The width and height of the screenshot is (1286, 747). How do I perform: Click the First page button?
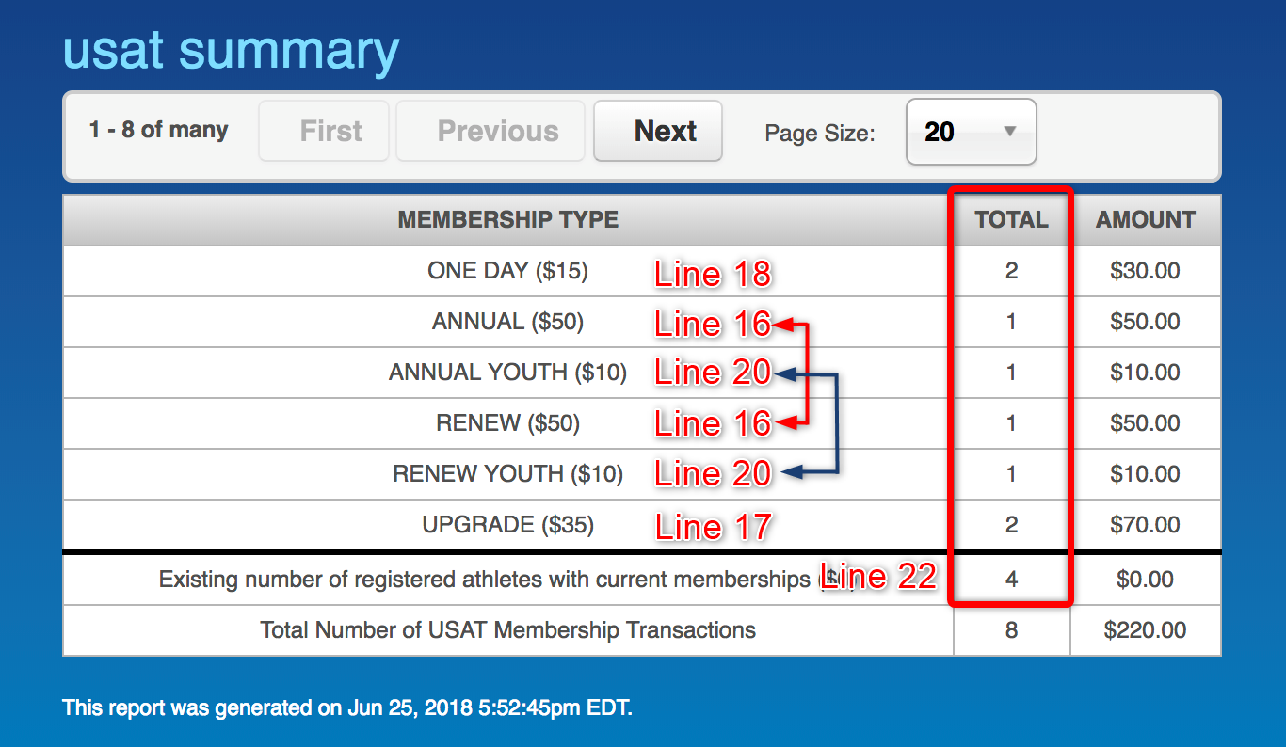(324, 131)
